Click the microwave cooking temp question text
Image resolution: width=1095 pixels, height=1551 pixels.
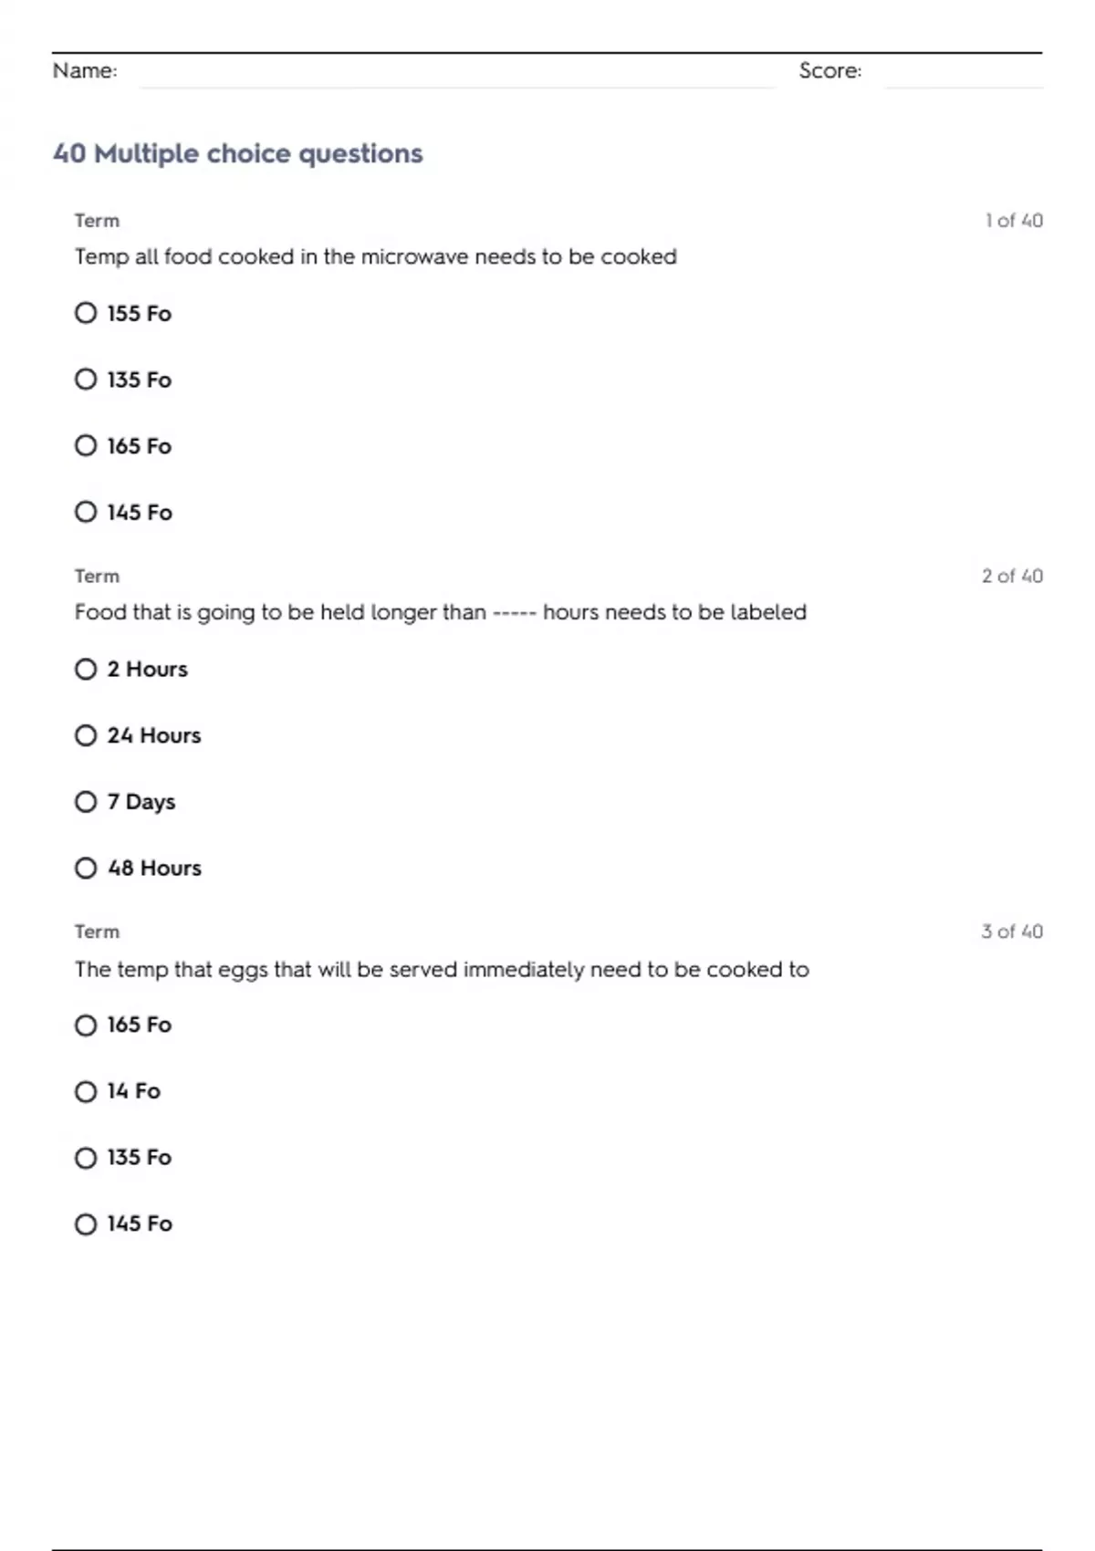coord(376,256)
